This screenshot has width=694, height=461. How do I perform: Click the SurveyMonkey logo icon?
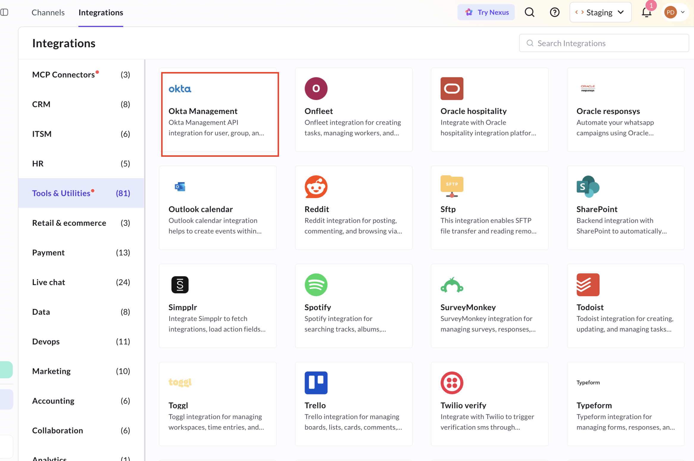click(x=452, y=285)
